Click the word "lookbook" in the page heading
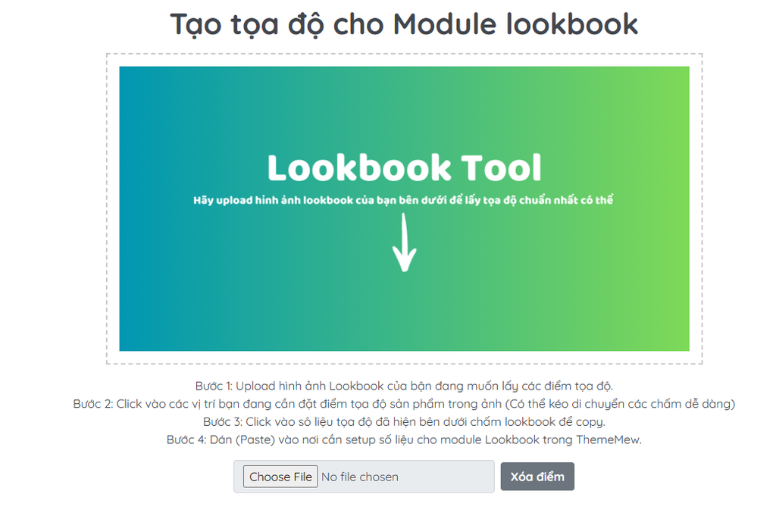 572,24
